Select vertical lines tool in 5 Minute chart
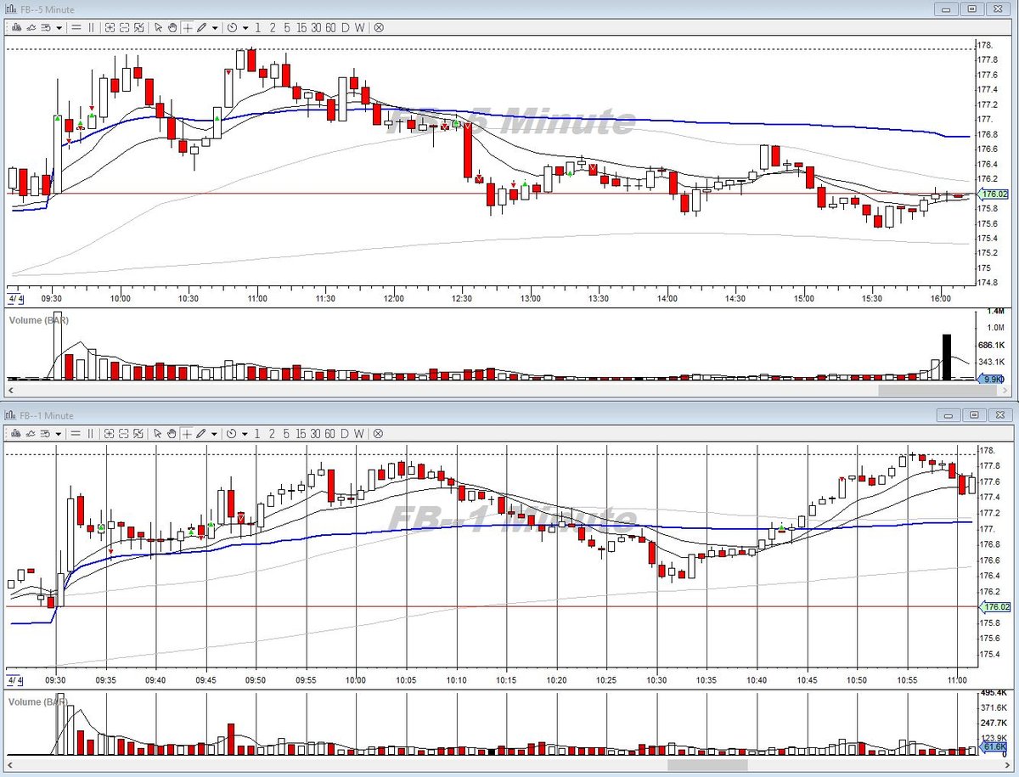 click(91, 27)
